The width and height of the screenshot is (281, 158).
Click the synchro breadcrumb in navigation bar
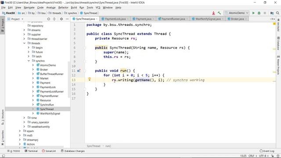(x=71, y=13)
